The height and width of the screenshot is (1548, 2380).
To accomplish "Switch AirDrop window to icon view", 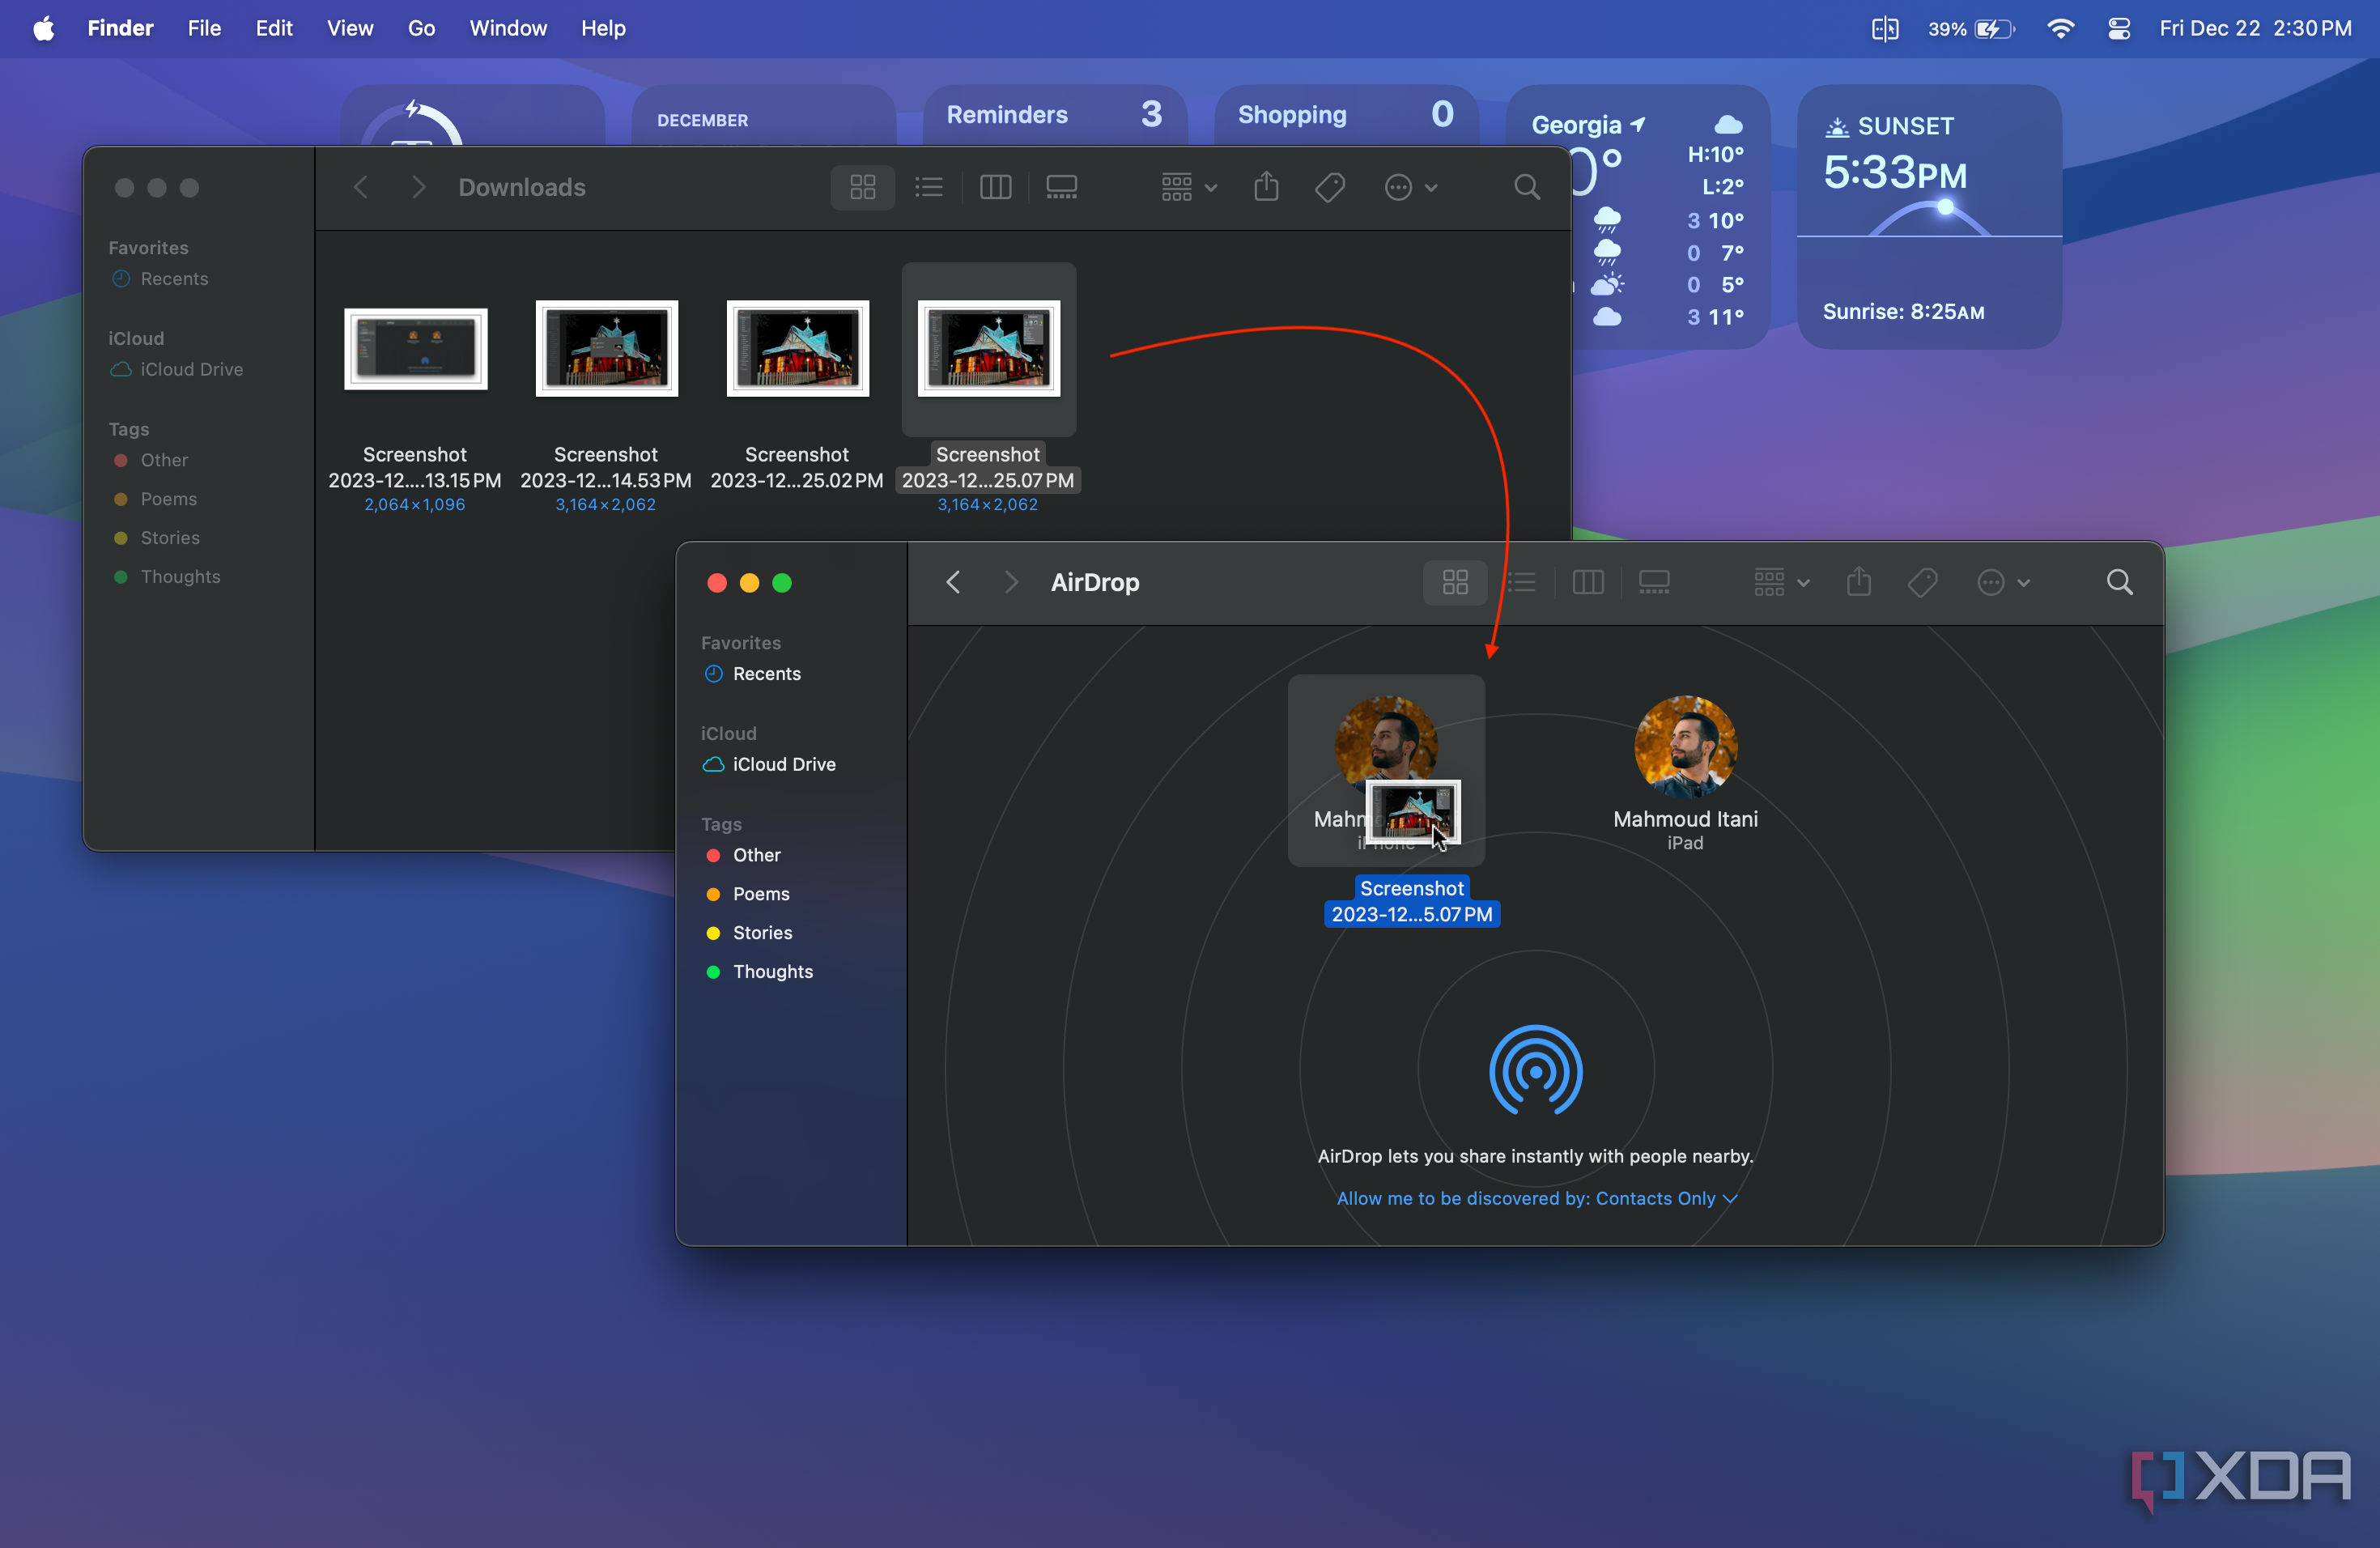I will [1455, 582].
